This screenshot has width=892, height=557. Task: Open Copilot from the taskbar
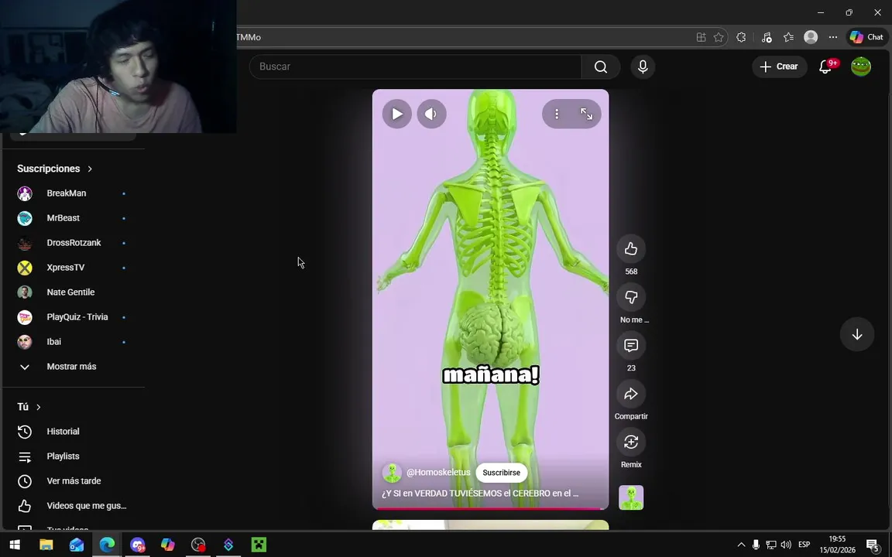point(168,545)
